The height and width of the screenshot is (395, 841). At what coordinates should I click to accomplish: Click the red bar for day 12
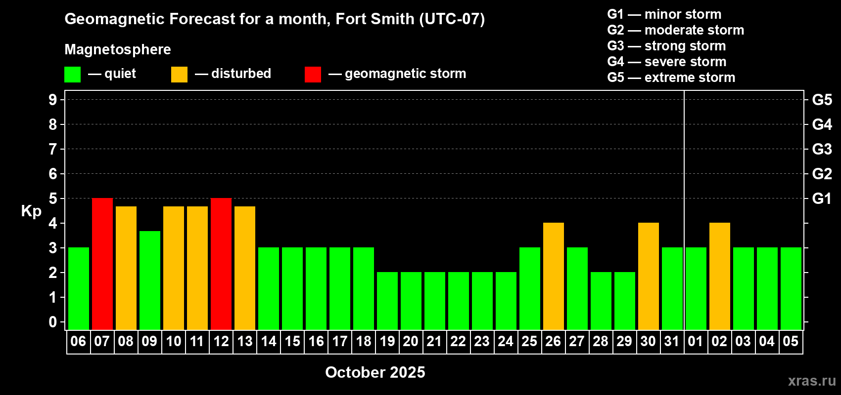coord(221,264)
